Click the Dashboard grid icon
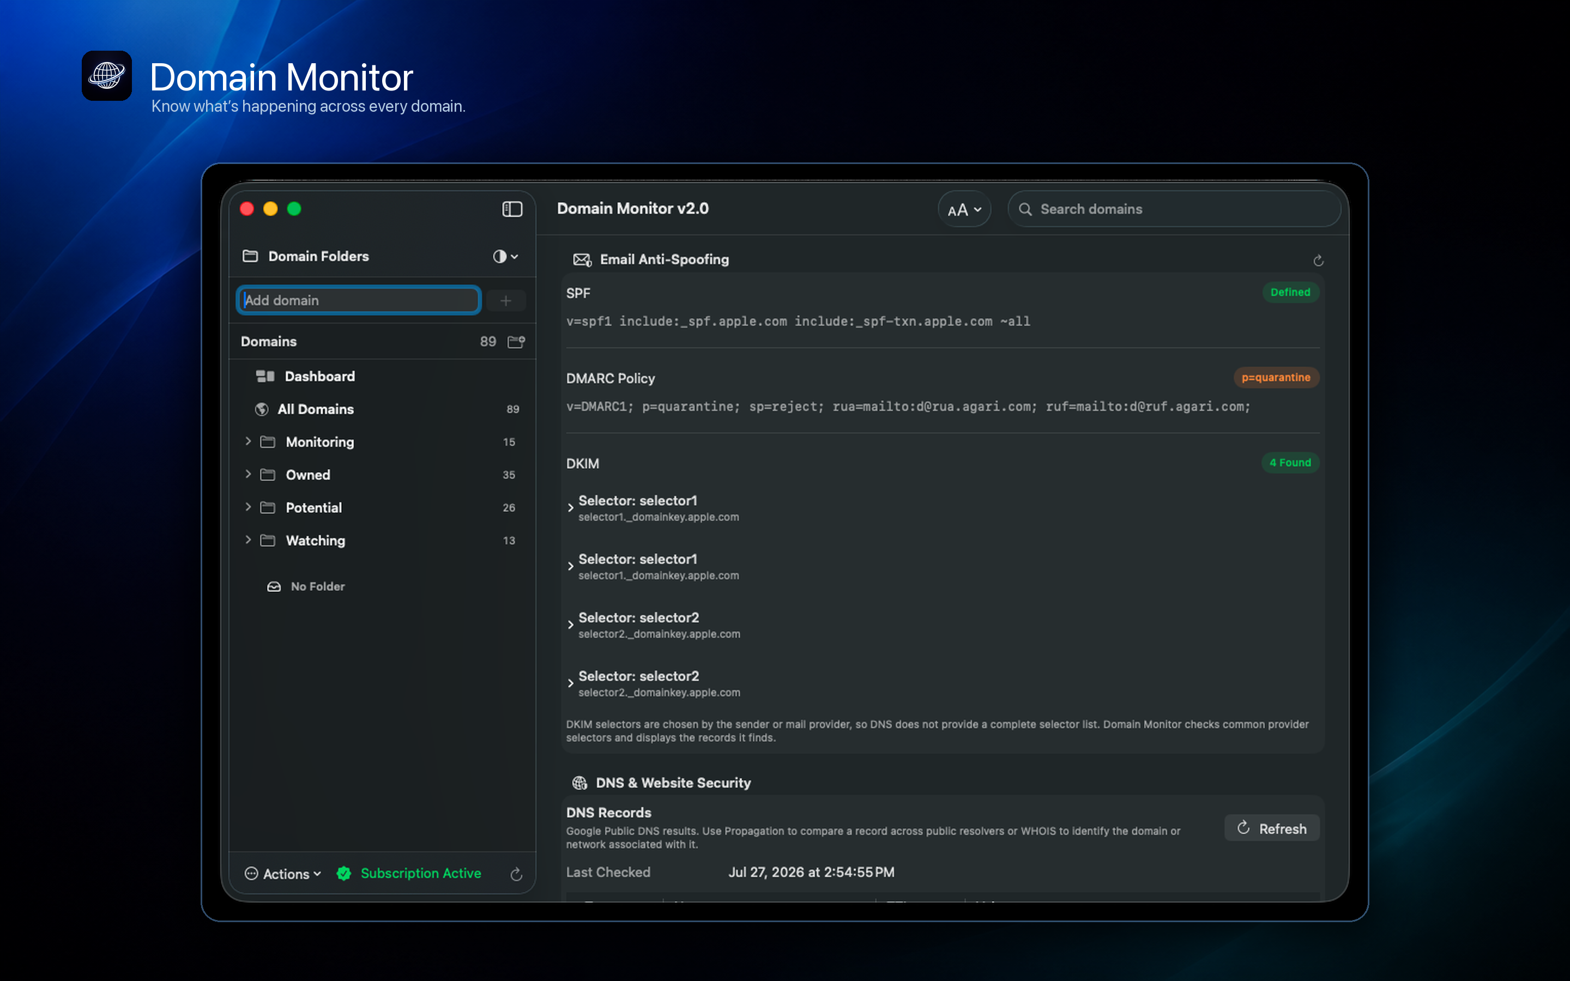The height and width of the screenshot is (981, 1570). 265,376
